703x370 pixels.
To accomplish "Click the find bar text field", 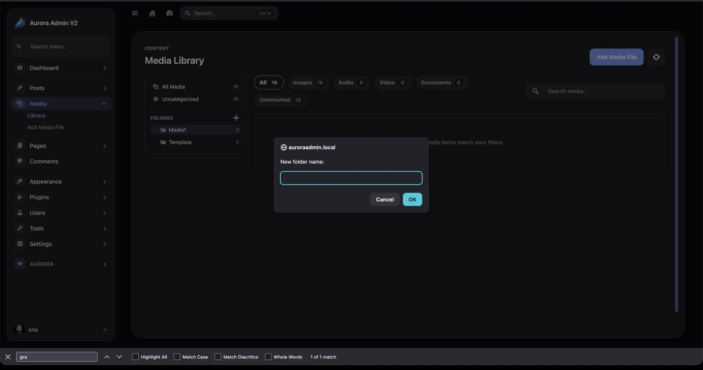I will (x=57, y=357).
